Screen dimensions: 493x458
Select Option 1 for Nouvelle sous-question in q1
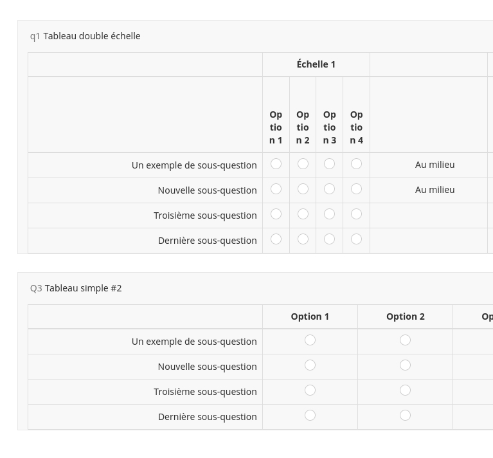pyautogui.click(x=276, y=189)
